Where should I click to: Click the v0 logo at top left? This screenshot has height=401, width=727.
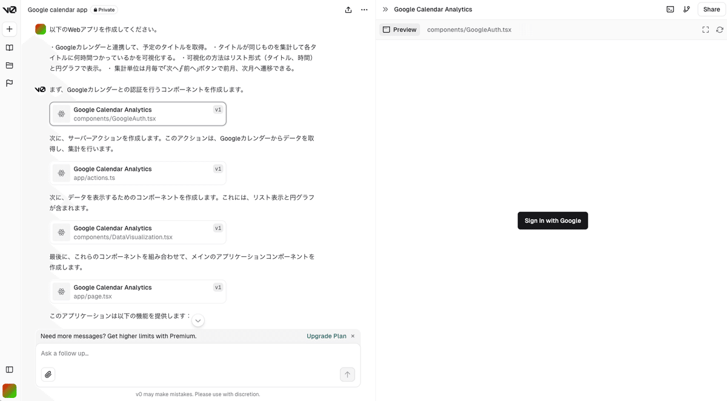pos(9,10)
